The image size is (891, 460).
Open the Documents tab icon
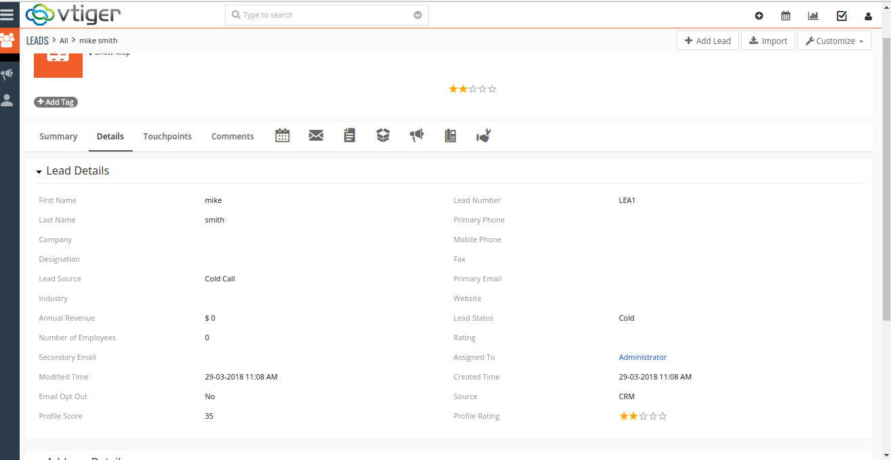[x=350, y=135]
